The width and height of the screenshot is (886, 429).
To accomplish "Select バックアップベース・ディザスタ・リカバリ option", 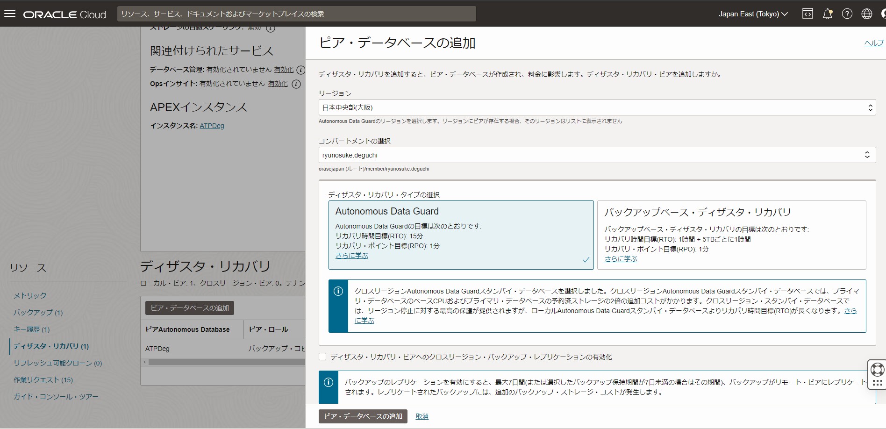I will point(731,235).
